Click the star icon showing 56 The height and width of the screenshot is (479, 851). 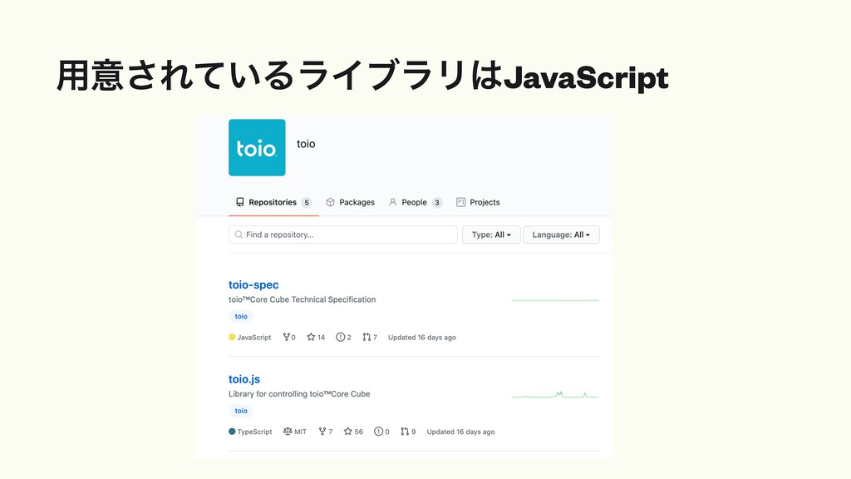point(348,432)
